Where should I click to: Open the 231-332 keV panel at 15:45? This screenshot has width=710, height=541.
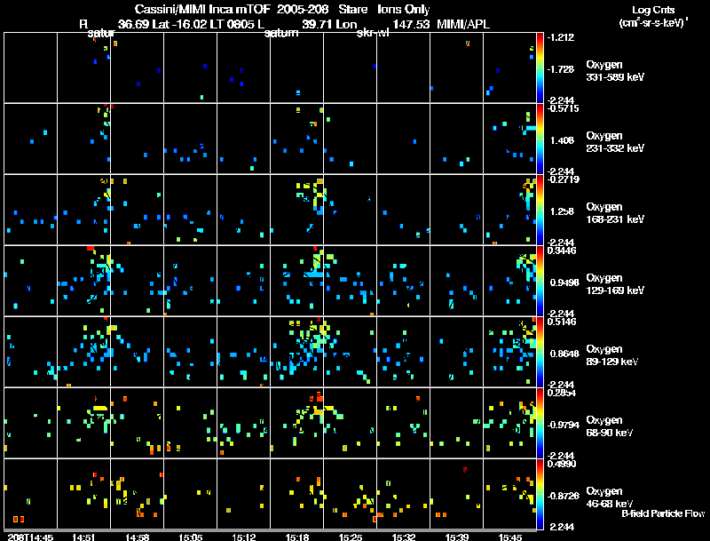(x=509, y=139)
